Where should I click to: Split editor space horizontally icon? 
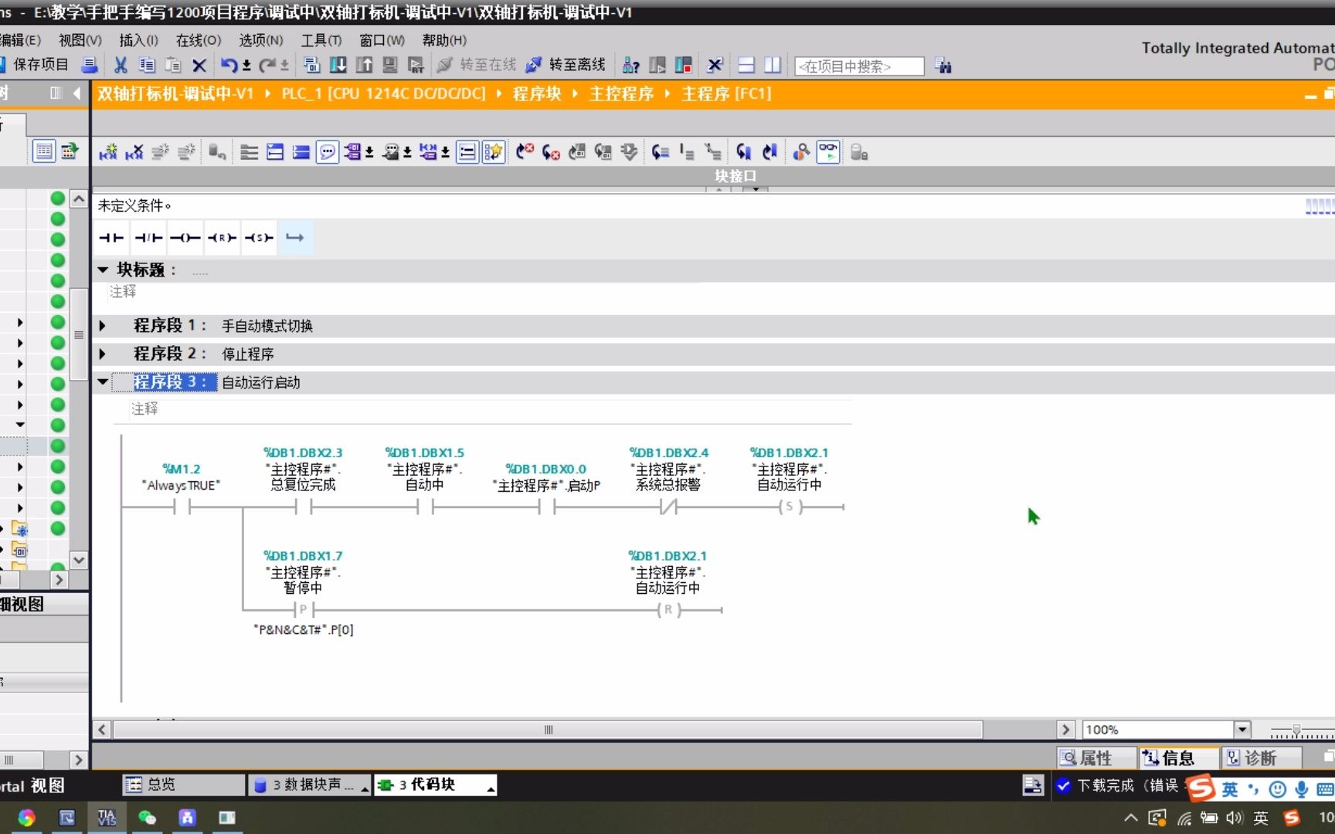[x=746, y=65]
